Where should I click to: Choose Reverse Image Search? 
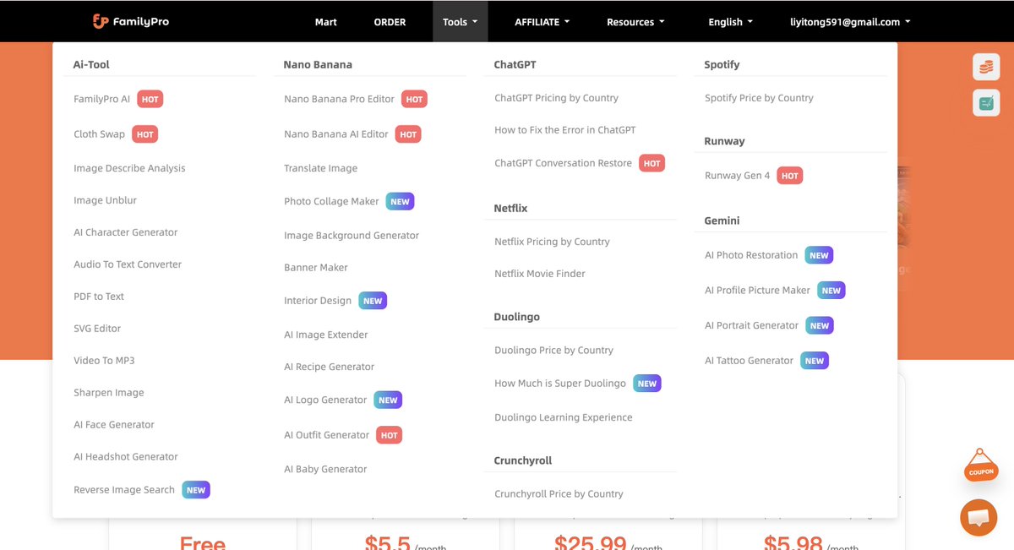[124, 490]
